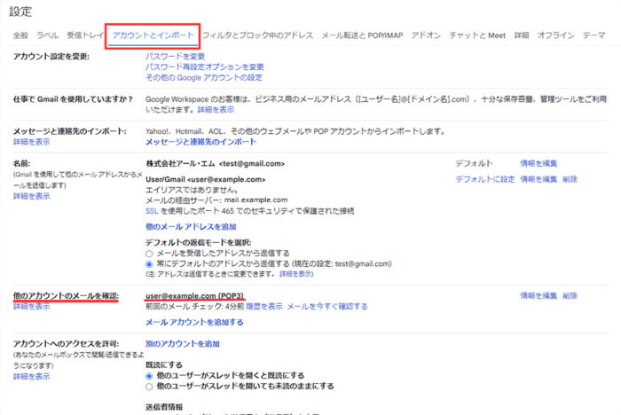Image resolution: width=621 pixels, height=415 pixels.
Task: Select メールを受信したアドレスから返信する radio option
Action: click(x=149, y=253)
